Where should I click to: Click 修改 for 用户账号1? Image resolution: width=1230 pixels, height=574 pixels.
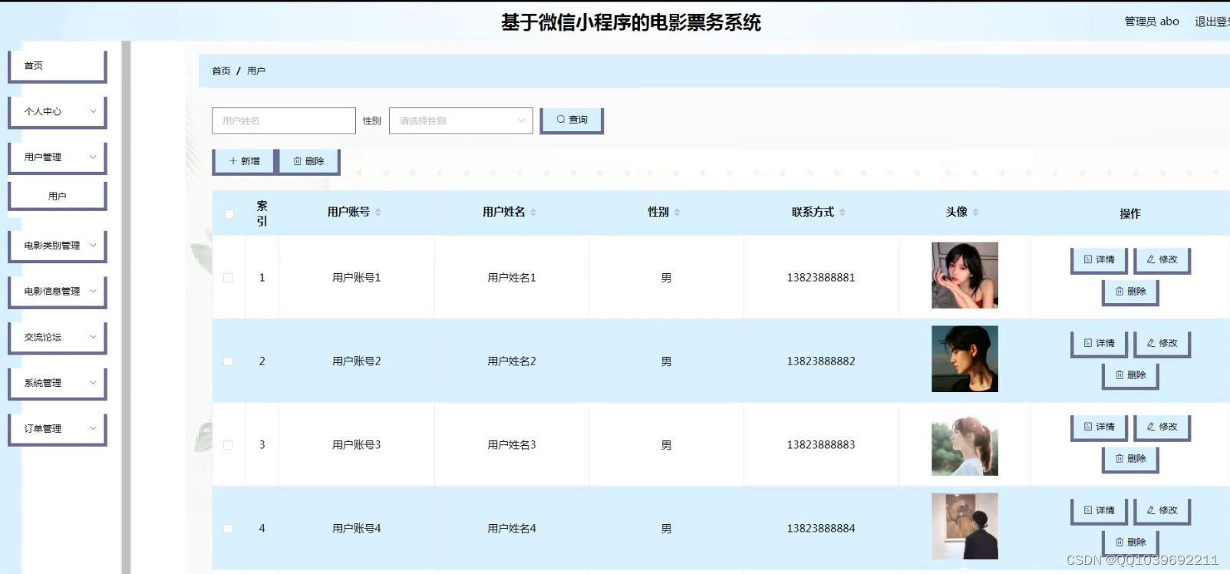(1162, 260)
